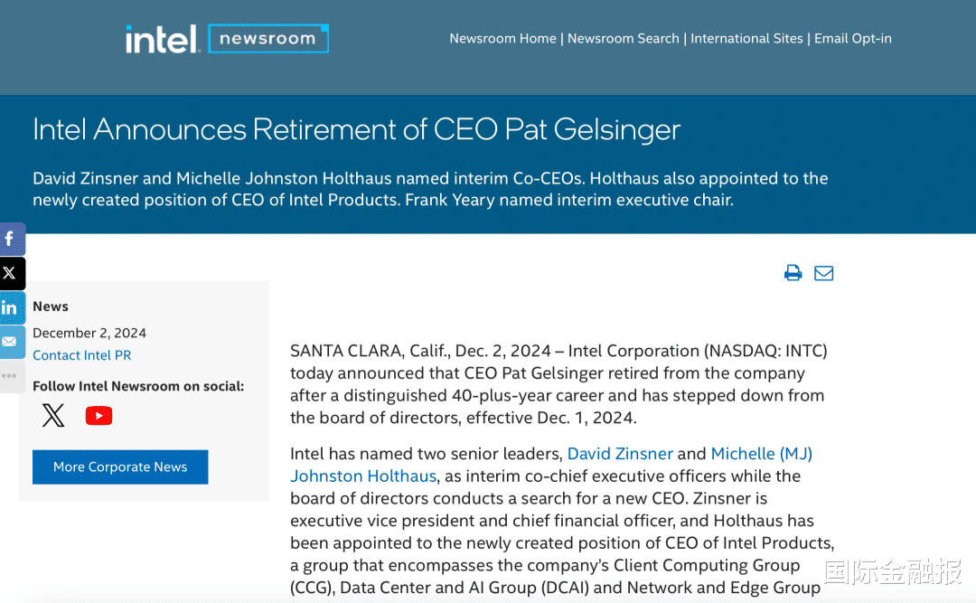Open more sharing options ellipsis icon
The width and height of the screenshot is (976, 603).
click(x=9, y=375)
